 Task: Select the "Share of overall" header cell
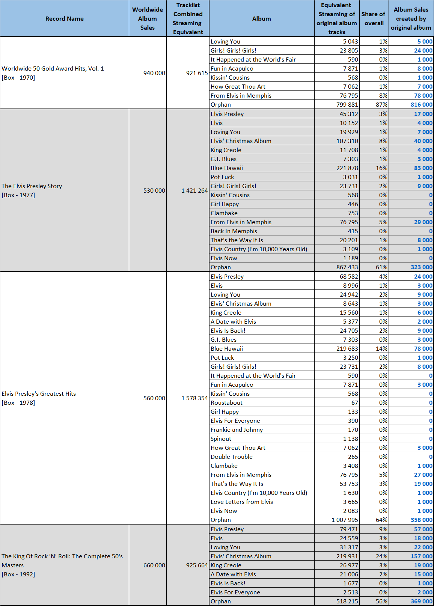pyautogui.click(x=374, y=18)
